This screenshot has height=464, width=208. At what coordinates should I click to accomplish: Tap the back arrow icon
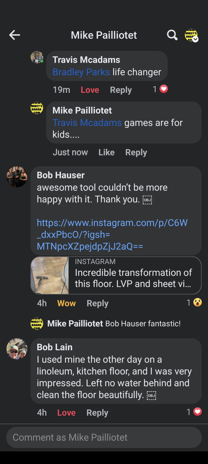click(15, 35)
